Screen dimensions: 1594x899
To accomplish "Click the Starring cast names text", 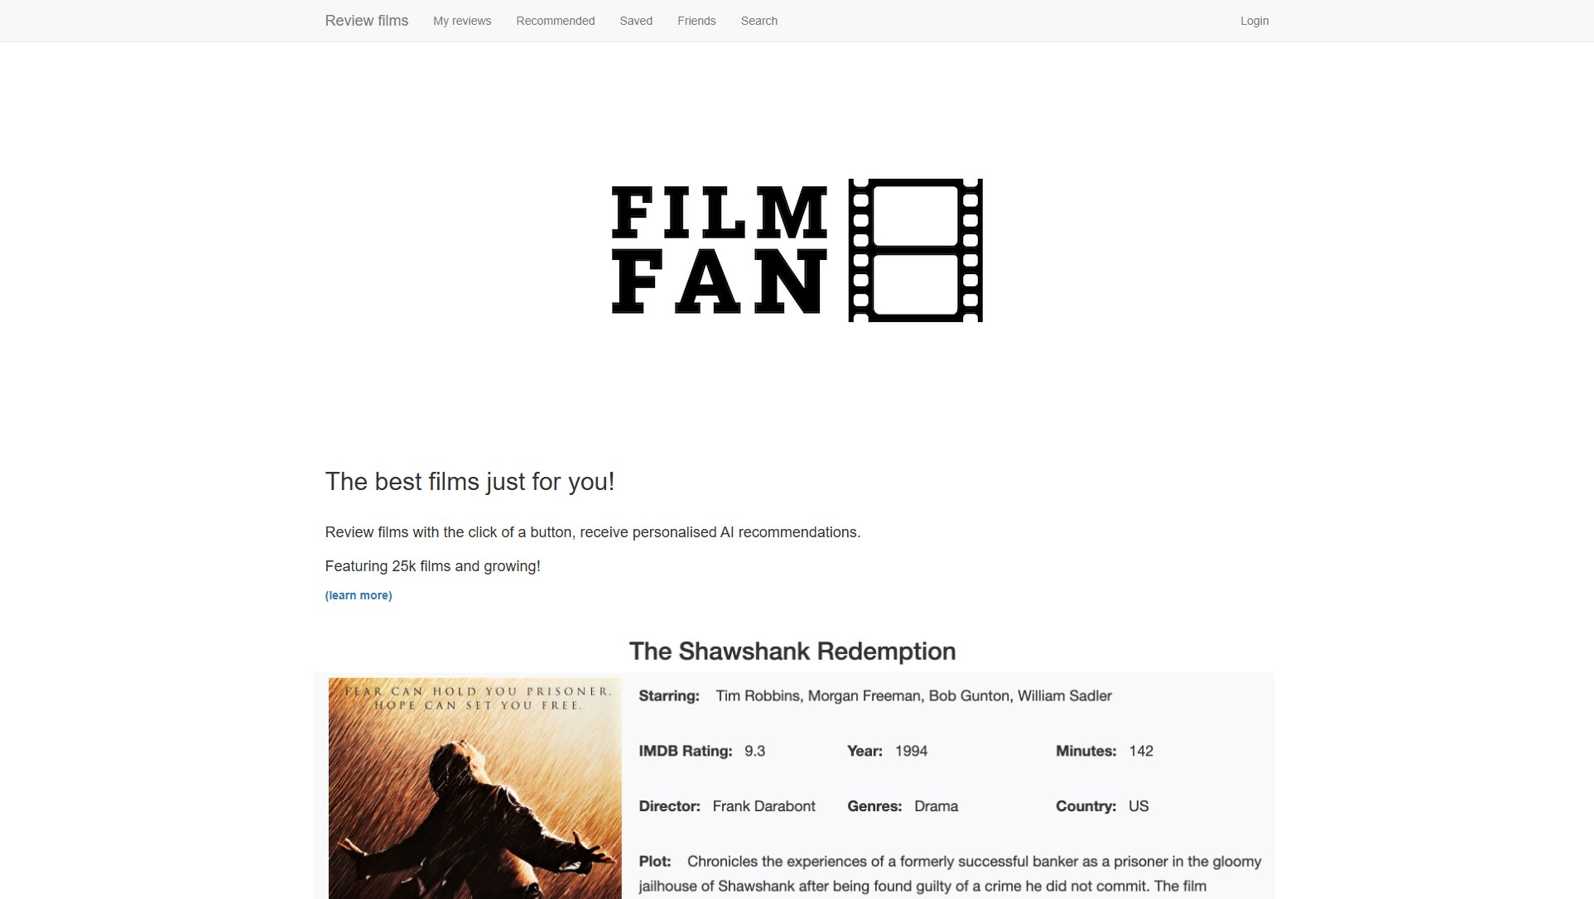I will [x=913, y=696].
